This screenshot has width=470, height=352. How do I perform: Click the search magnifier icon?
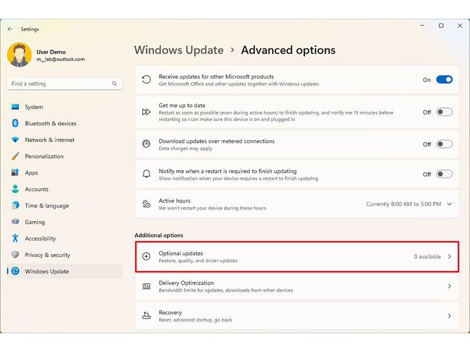coord(114,83)
